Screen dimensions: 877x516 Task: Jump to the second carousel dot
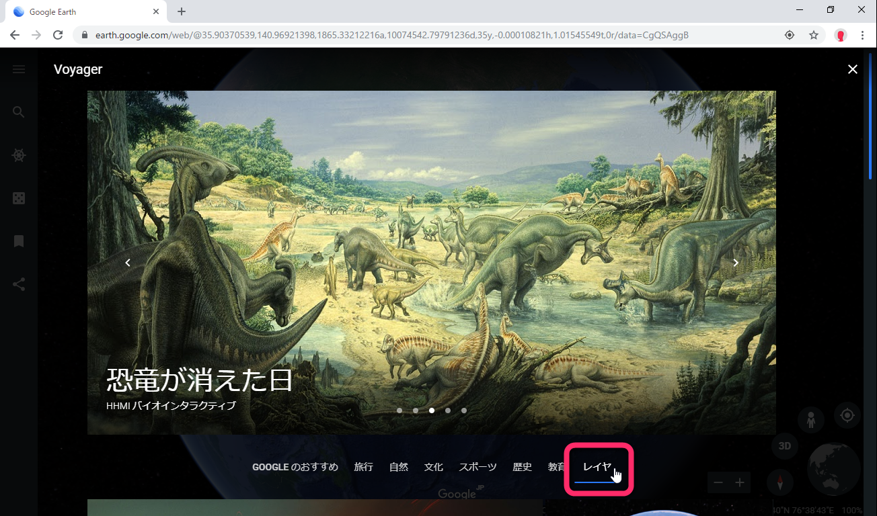pos(416,411)
